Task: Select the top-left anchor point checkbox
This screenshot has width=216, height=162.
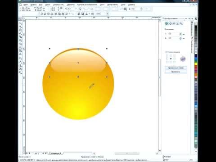Action: pos(167,55)
